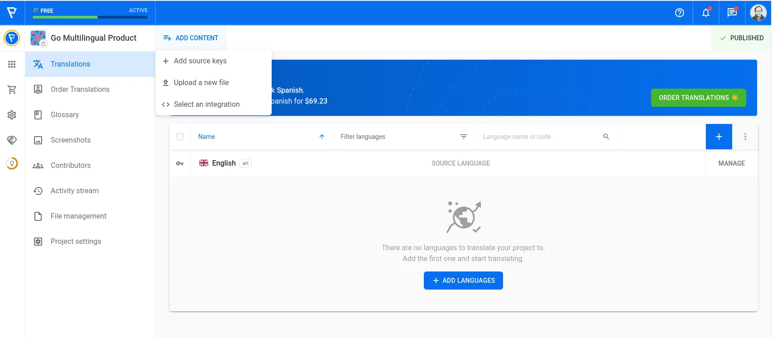
Task: Click the blue plus add language icon
Action: pos(719,137)
